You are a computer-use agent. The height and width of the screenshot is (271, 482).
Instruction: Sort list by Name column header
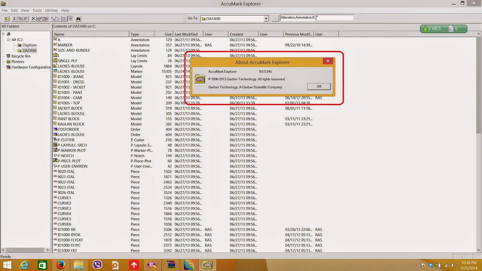pyautogui.click(x=91, y=34)
